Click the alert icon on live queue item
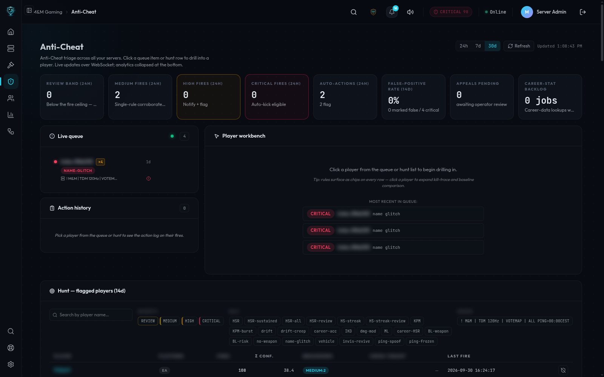Screen dimensions: 604x377 tap(148, 179)
